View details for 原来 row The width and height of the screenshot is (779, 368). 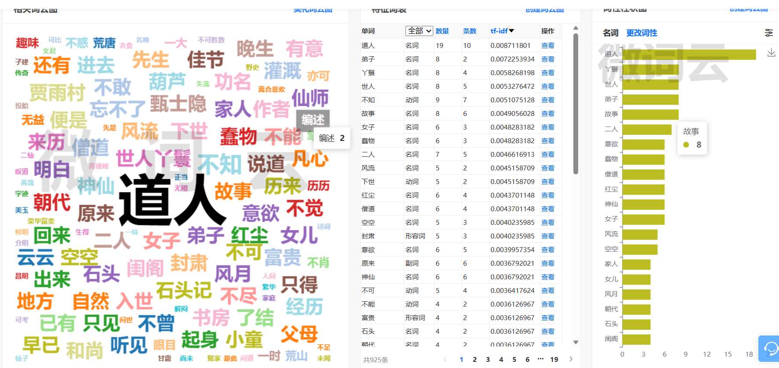pyautogui.click(x=548, y=263)
